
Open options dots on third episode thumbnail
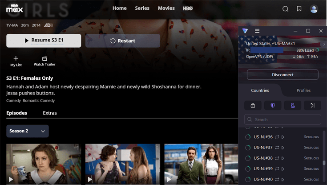click(236, 148)
